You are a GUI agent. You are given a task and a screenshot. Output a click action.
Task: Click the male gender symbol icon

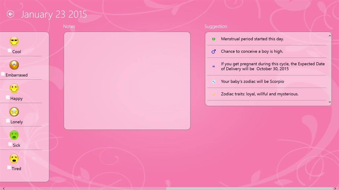pos(213,51)
